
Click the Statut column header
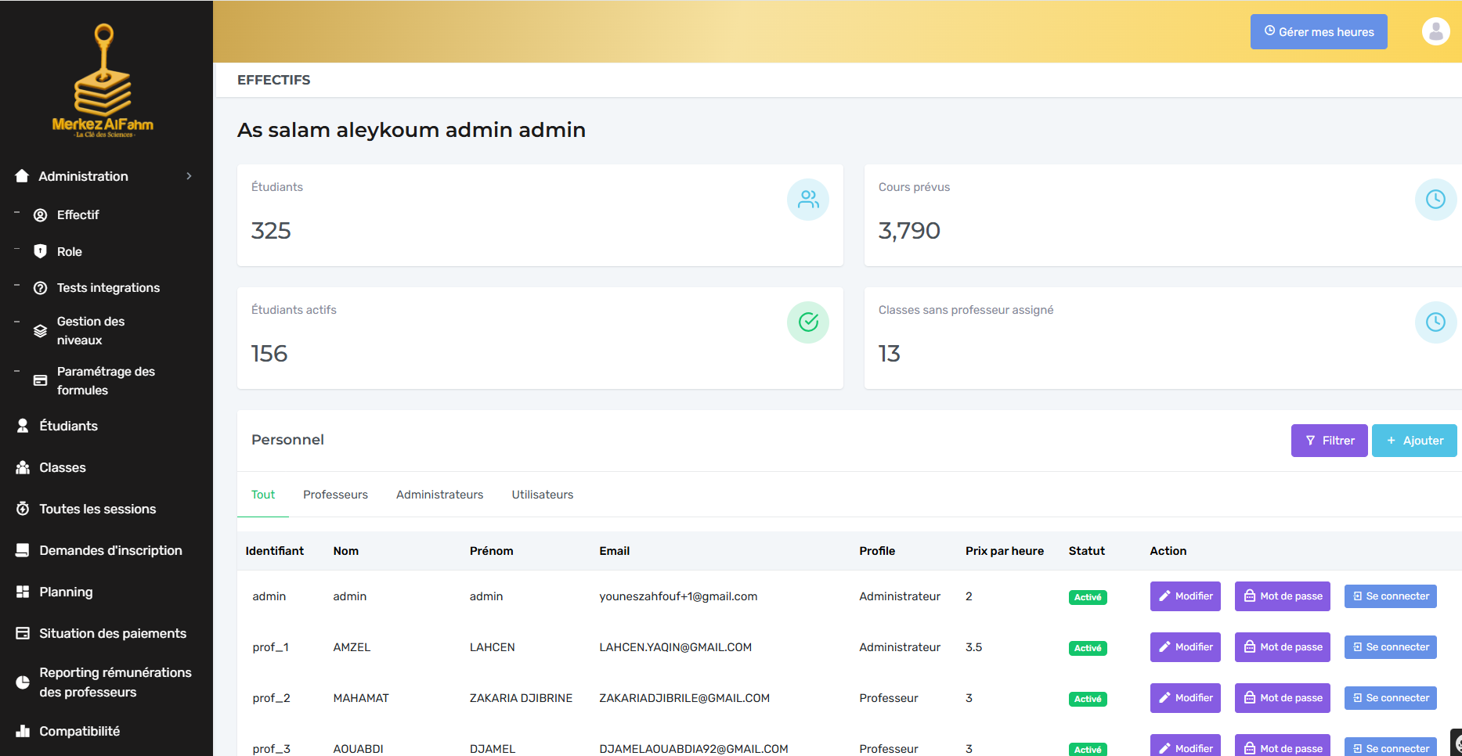(x=1086, y=551)
